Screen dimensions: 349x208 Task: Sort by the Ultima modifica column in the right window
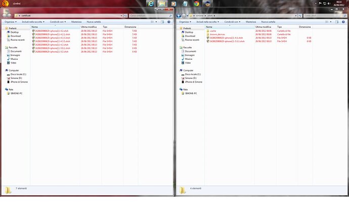269,27
